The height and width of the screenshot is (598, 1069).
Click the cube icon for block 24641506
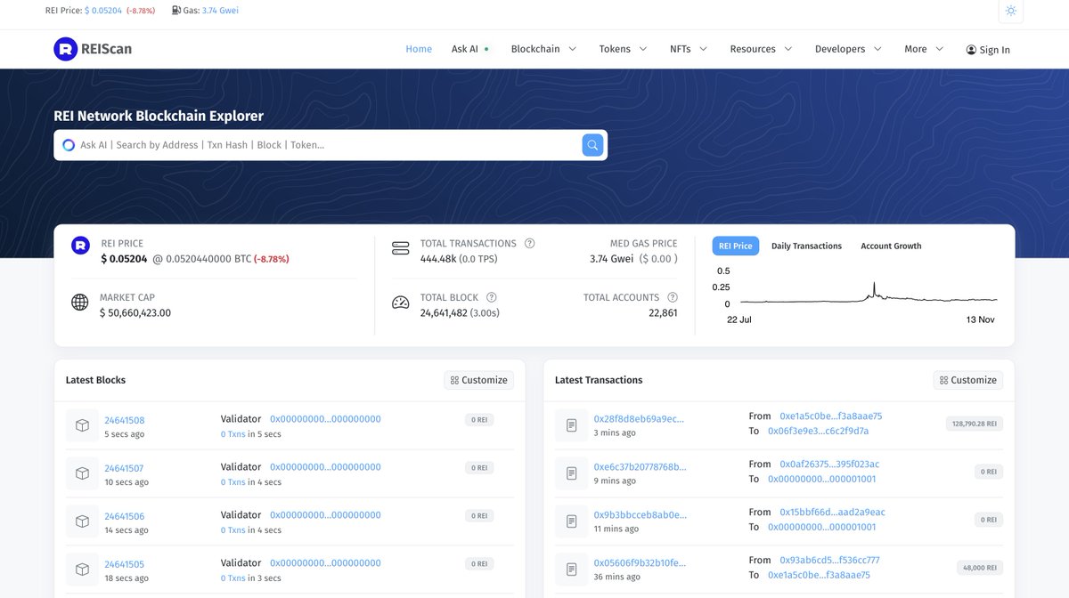tap(82, 522)
